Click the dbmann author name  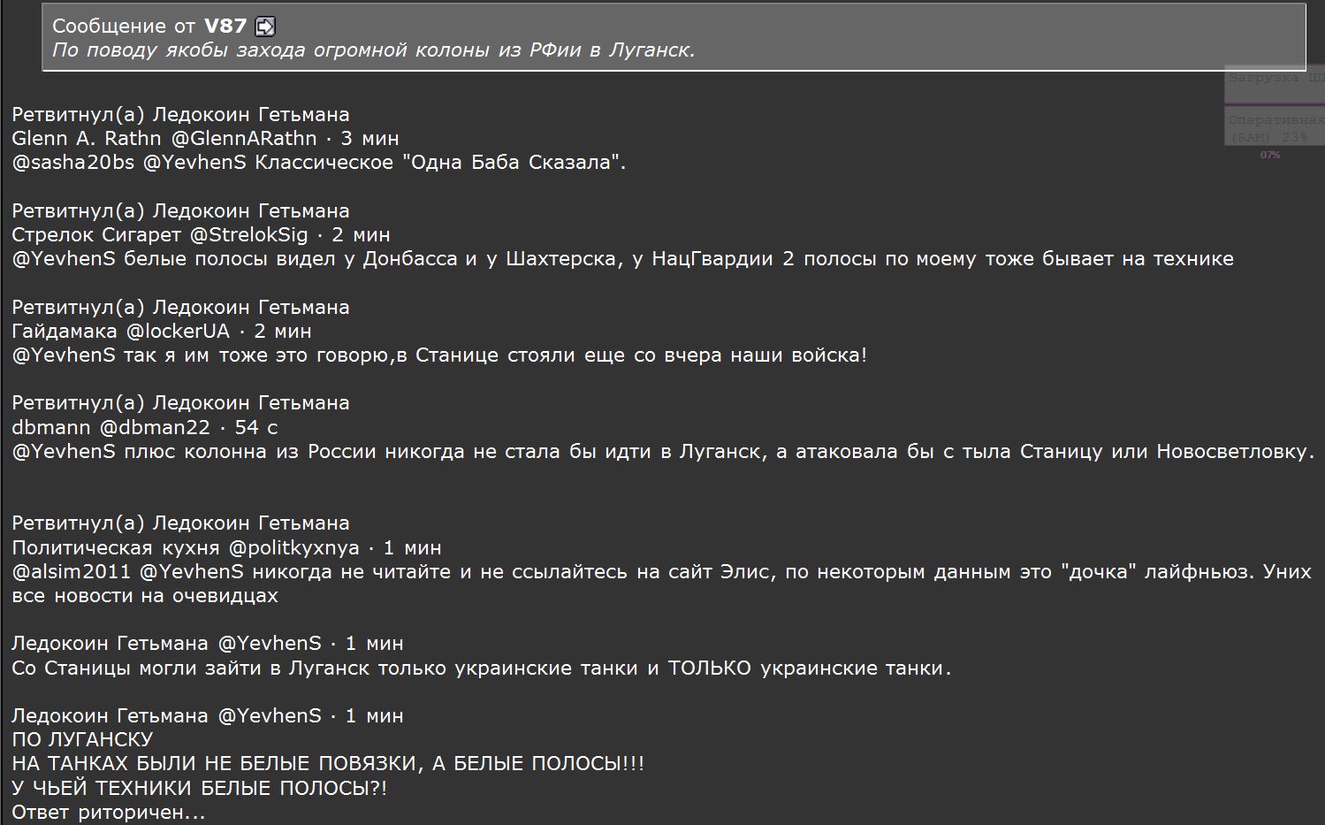51,428
